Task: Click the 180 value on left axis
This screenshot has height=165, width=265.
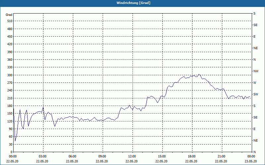Action: point(10,106)
